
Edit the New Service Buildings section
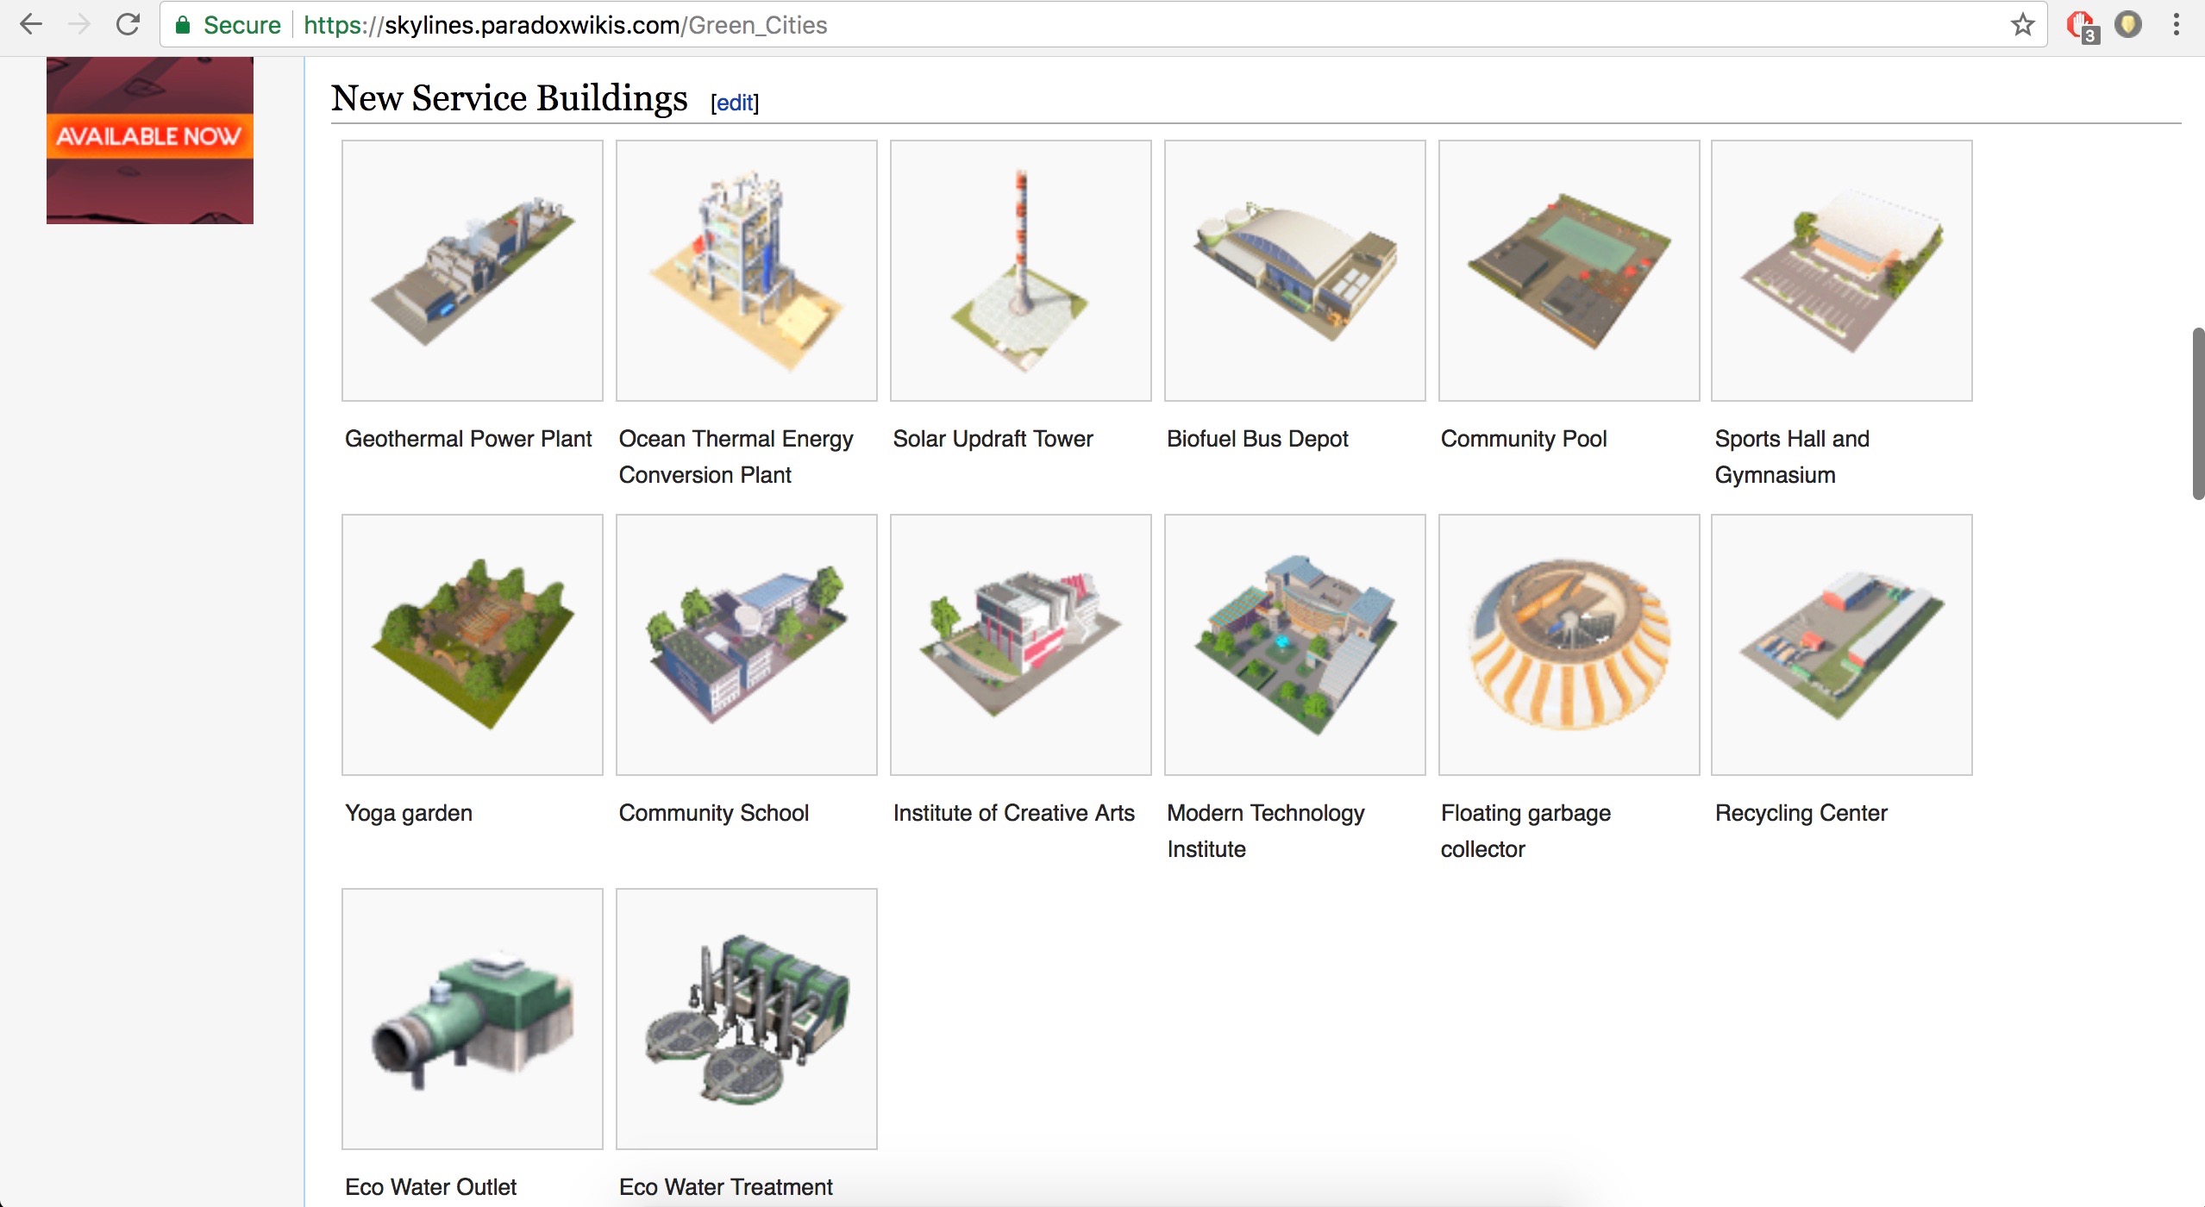(x=734, y=103)
